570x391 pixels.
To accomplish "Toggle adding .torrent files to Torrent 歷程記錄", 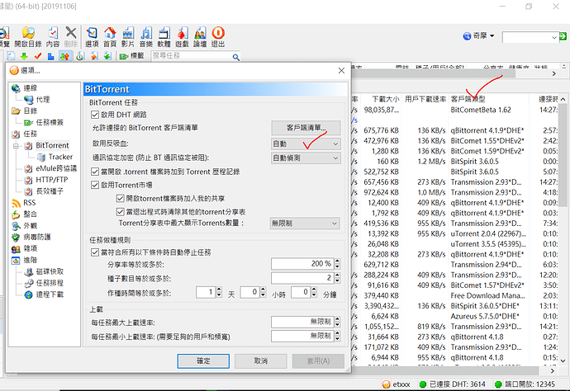I will click(x=95, y=172).
